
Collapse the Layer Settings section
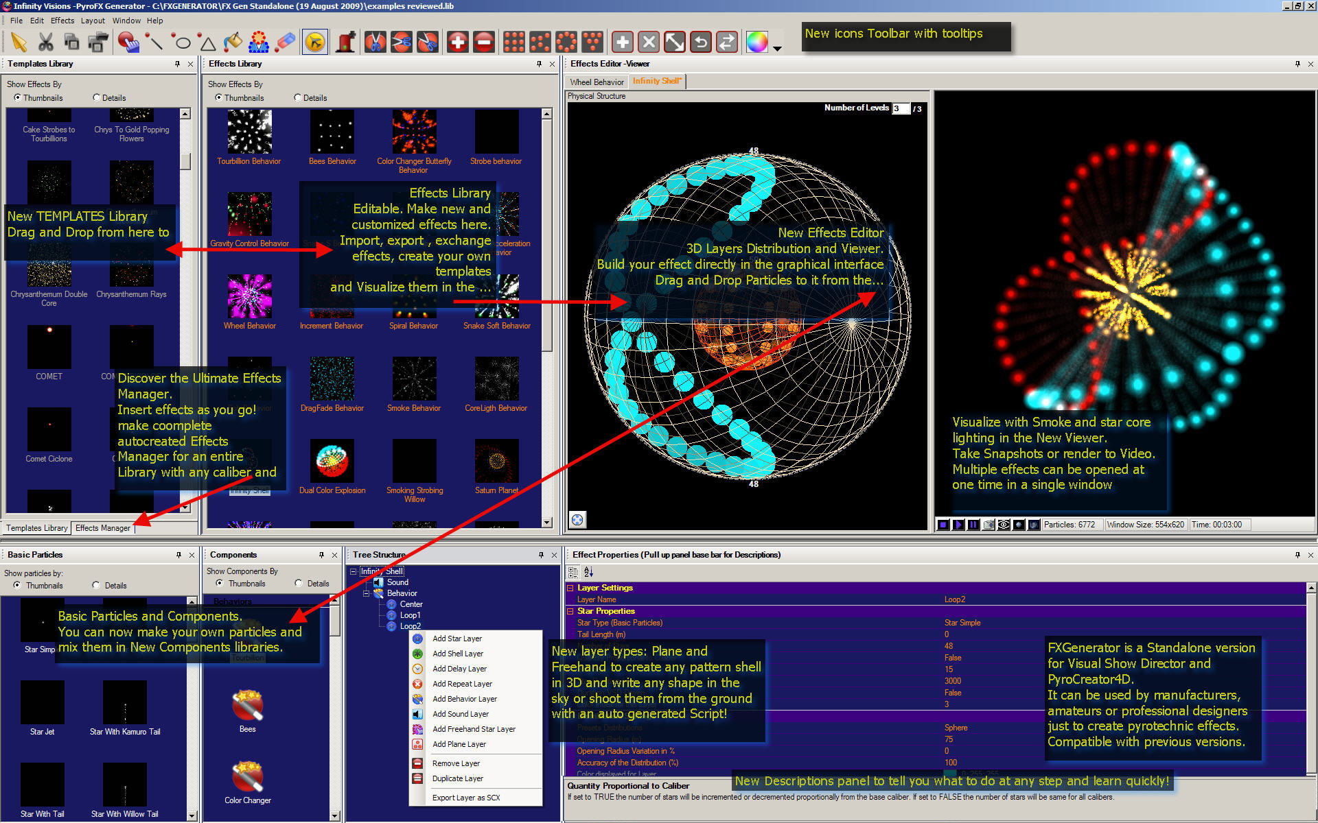tap(570, 588)
